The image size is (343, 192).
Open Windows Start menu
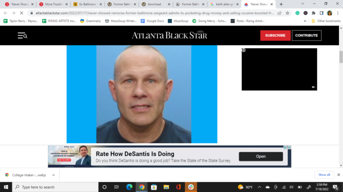click(6, 187)
